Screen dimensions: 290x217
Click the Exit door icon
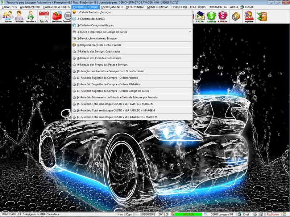point(262,16)
